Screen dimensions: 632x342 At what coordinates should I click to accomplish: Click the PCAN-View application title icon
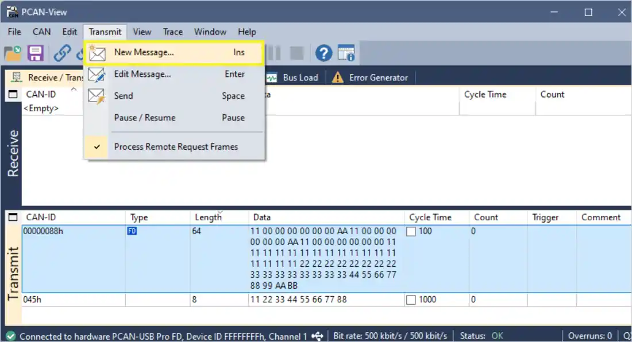click(x=12, y=12)
